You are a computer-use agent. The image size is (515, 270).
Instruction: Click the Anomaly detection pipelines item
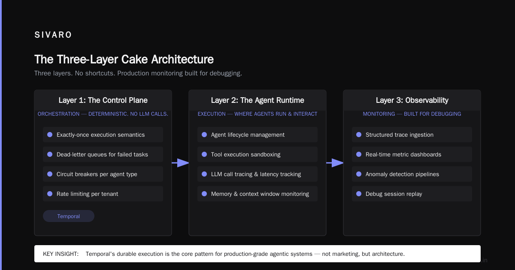tap(412, 174)
